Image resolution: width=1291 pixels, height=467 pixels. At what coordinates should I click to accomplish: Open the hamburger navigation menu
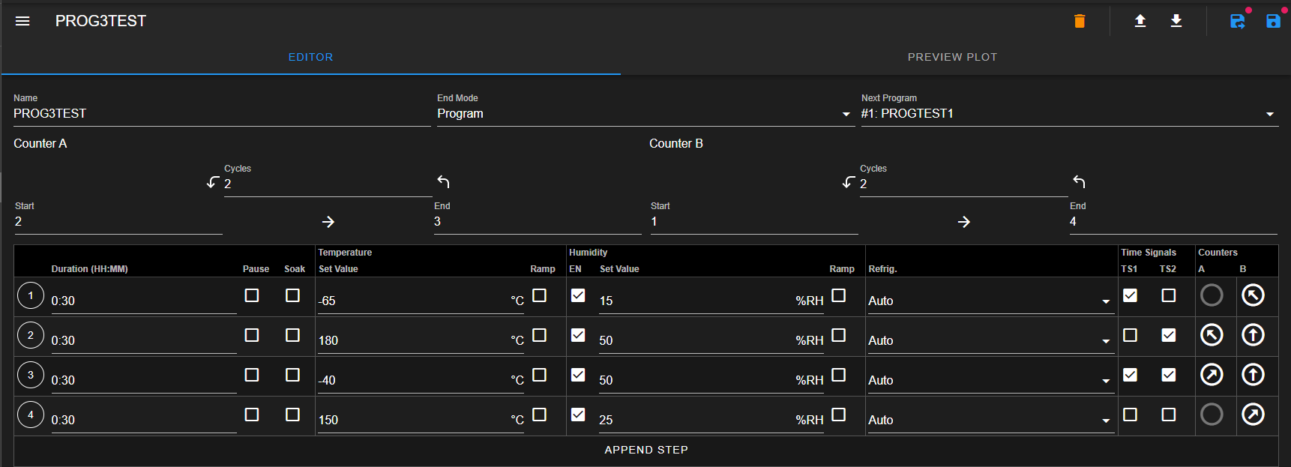[22, 21]
